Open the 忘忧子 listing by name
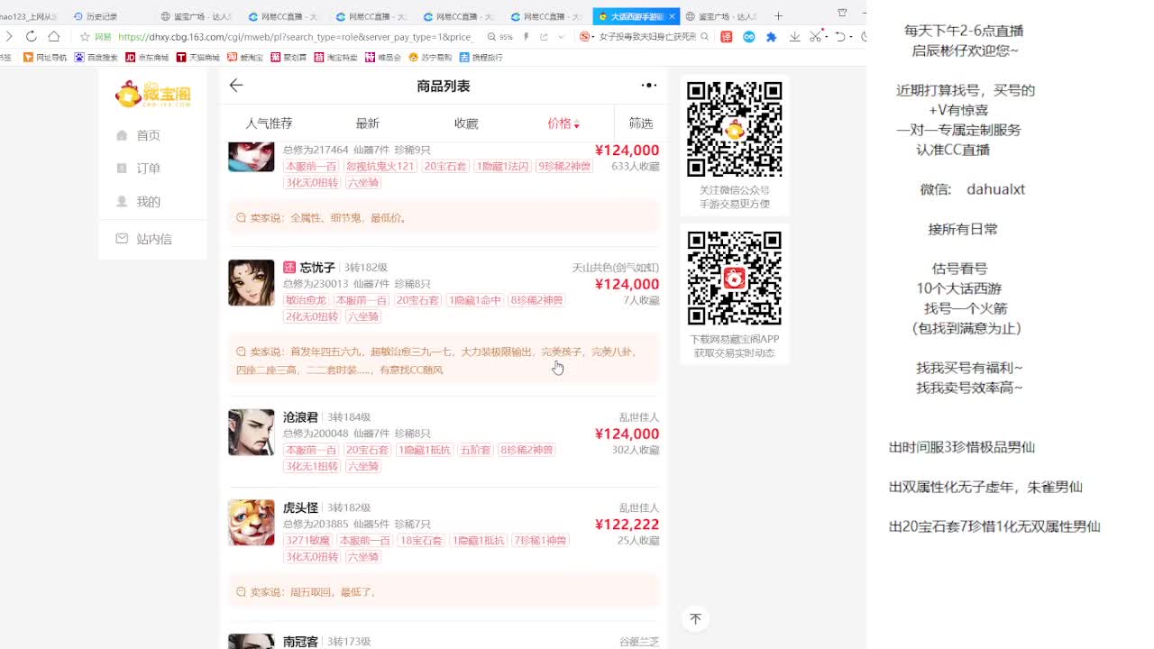The height and width of the screenshot is (649, 1154). click(x=317, y=268)
